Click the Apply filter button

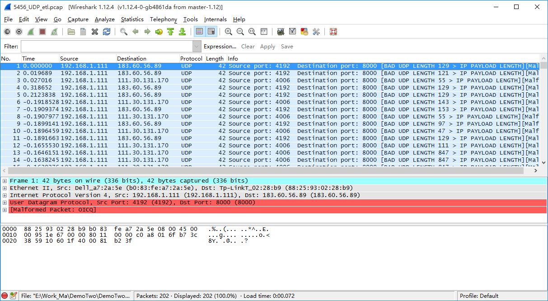(x=267, y=47)
